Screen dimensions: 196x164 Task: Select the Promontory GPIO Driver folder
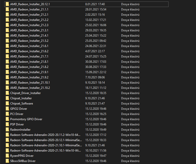point(26,119)
